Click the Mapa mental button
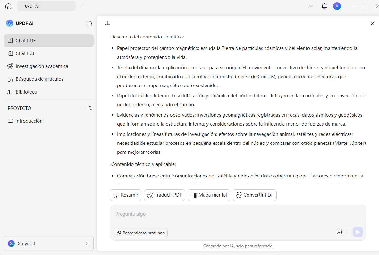 [209, 195]
